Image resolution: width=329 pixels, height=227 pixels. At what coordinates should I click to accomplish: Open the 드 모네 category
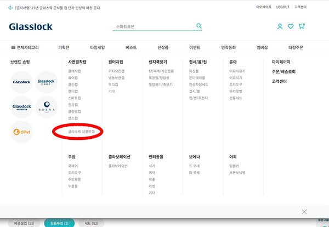click(194, 166)
